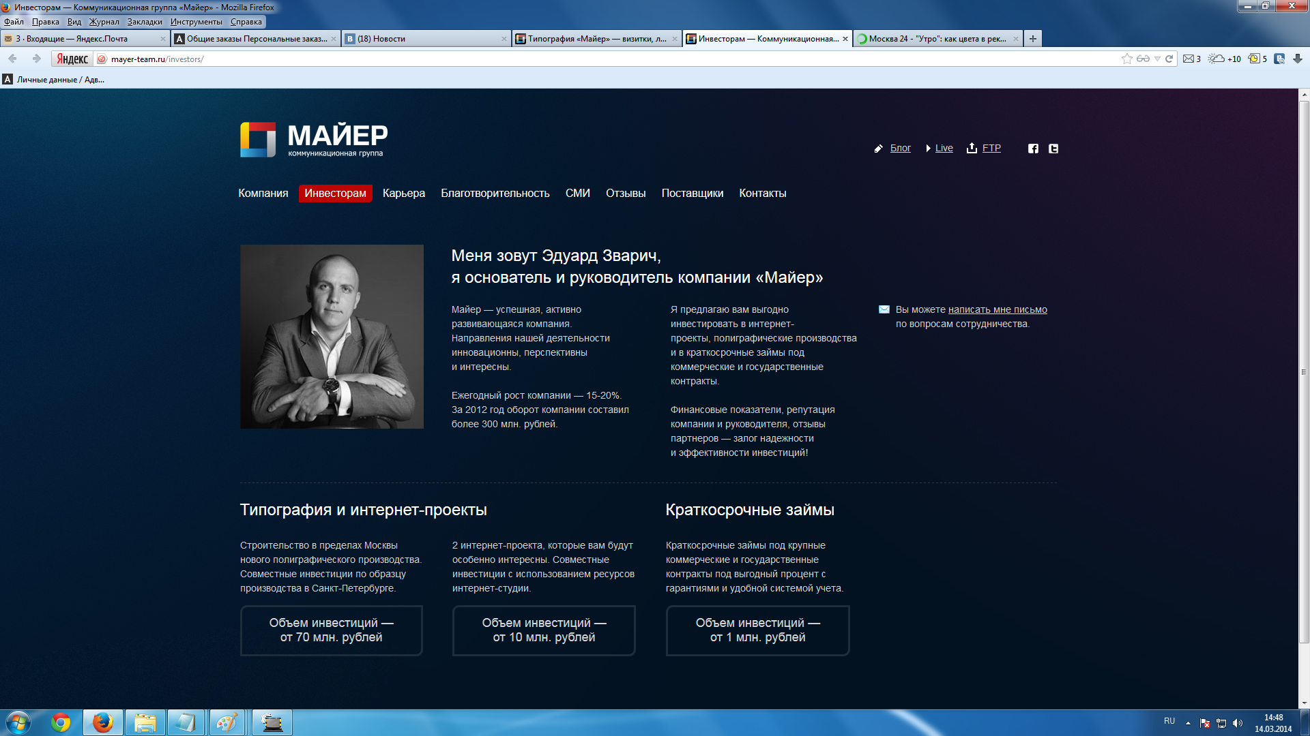Image resolution: width=1310 pixels, height=736 pixels.
Task: Open the Facebook icon in the site header
Action: [1033, 149]
